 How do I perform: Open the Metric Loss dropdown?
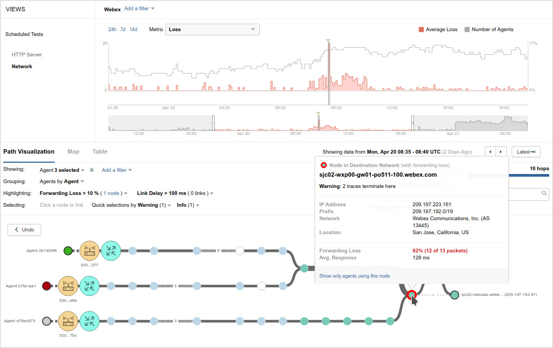click(212, 30)
